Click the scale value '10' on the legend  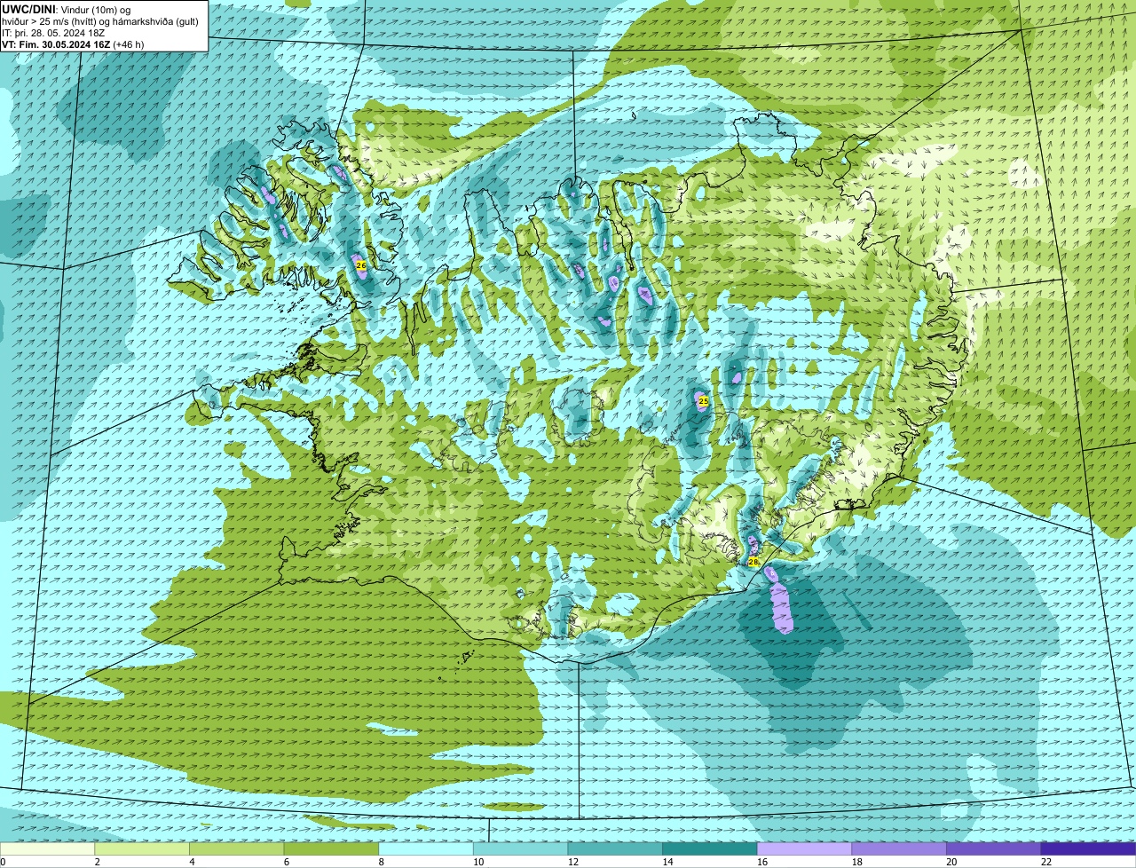[478, 862]
